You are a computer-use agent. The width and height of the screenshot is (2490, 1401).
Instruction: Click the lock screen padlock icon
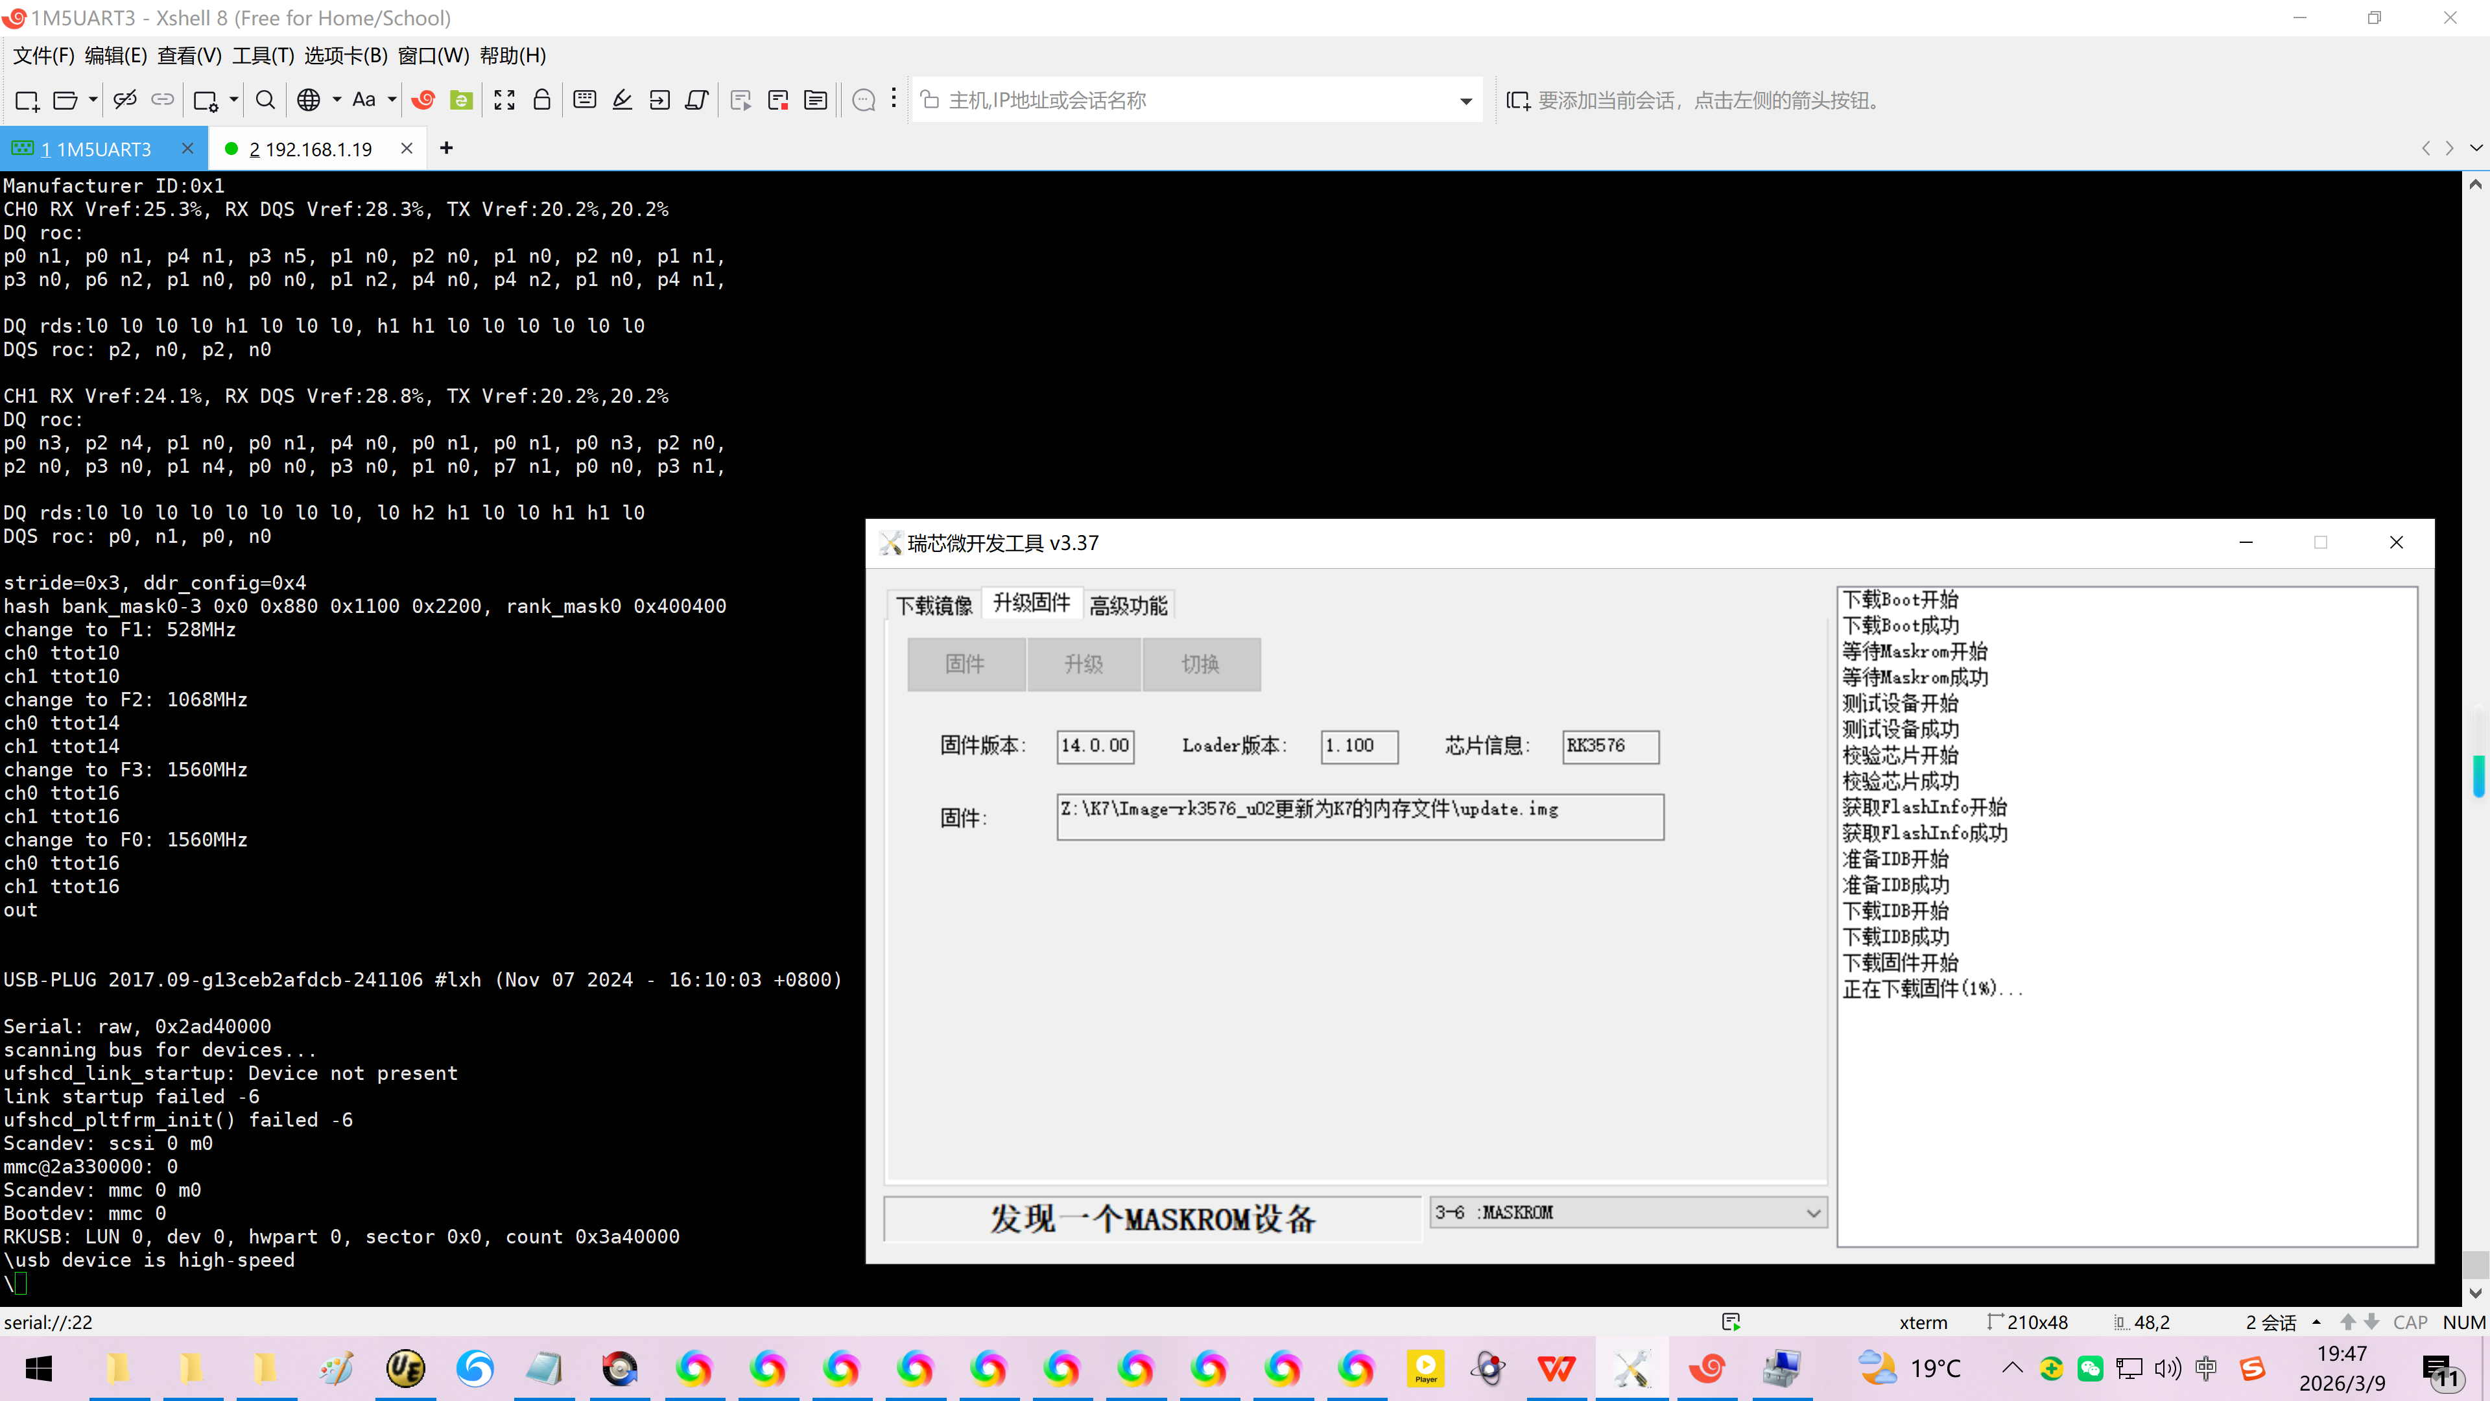(x=542, y=100)
